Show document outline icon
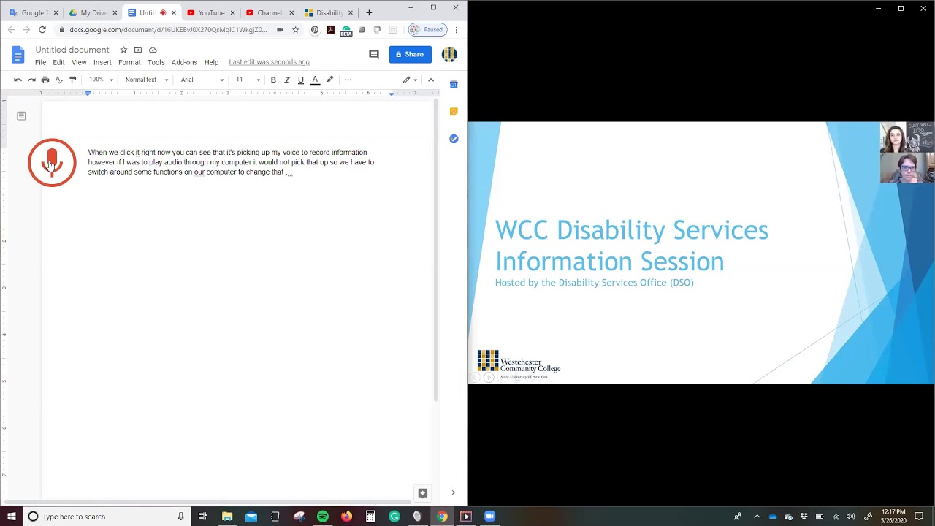The height and width of the screenshot is (526, 935). click(21, 116)
